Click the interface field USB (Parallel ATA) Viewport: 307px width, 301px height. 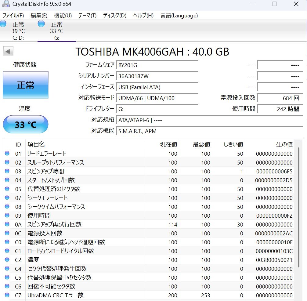(x=157, y=87)
